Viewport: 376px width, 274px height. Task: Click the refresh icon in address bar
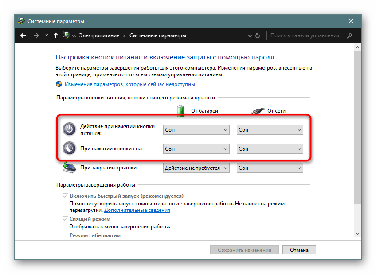258,35
